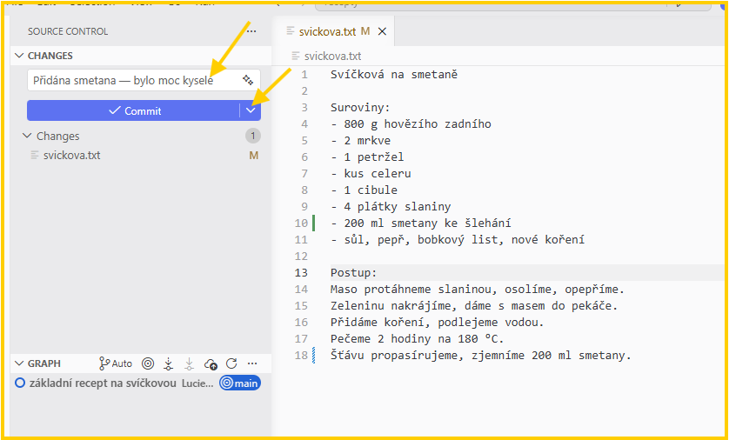Click file icon beside svickova.txt in Changes
729x440 pixels.
pyautogui.click(x=35, y=155)
